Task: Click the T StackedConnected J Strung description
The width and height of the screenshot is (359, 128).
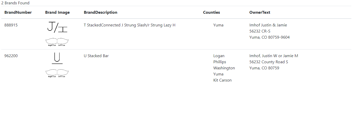Action: coord(130,25)
